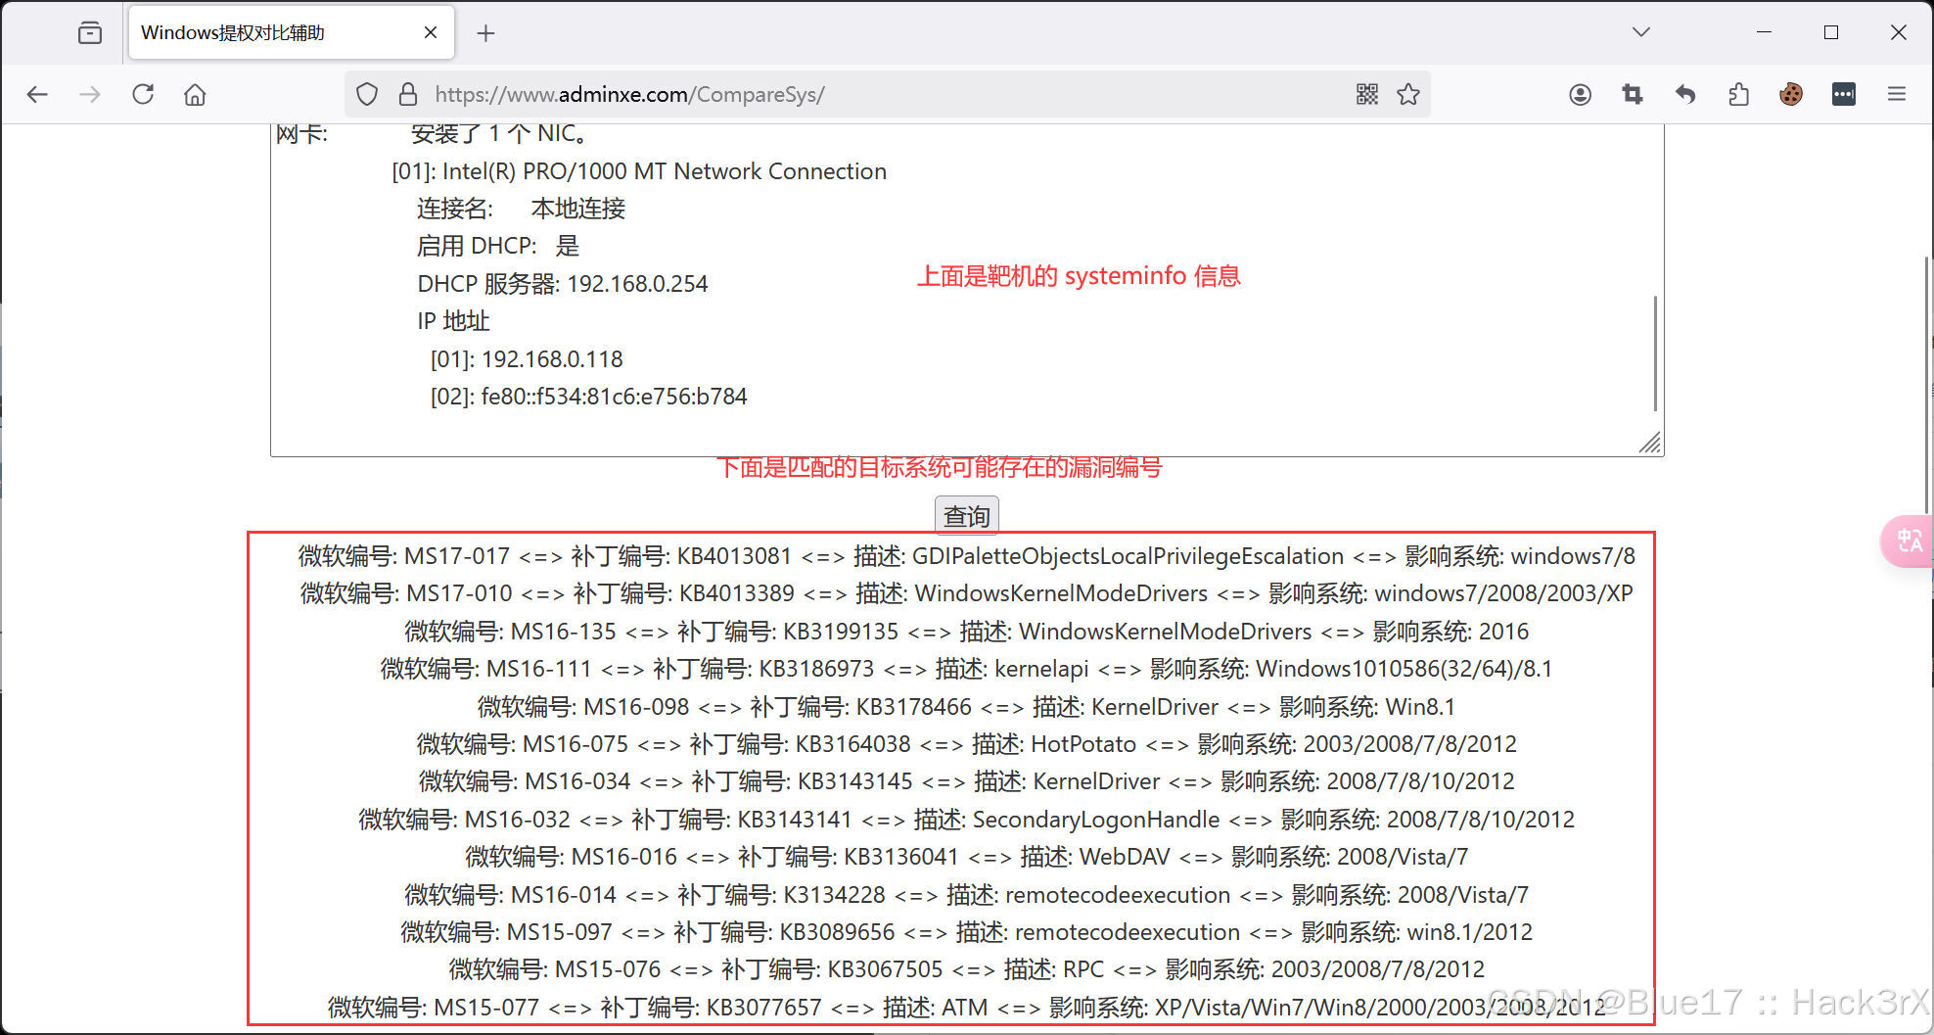Image resolution: width=1934 pixels, height=1035 pixels.
Task: Open the QR code generator icon
Action: [x=1367, y=94]
